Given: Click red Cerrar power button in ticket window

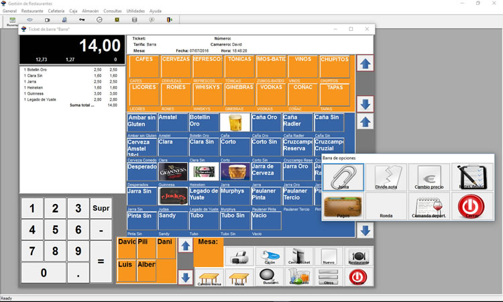Looking at the screenshot, I should (x=359, y=276).
